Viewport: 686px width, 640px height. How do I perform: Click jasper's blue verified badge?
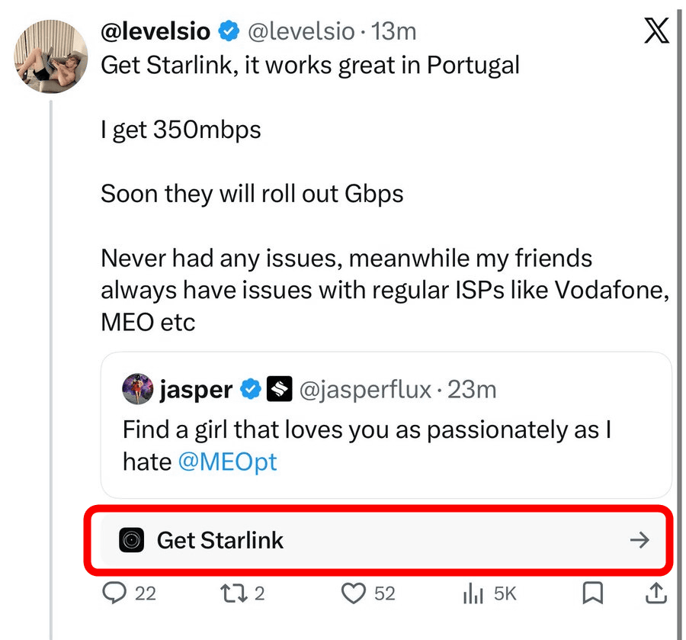pos(250,390)
